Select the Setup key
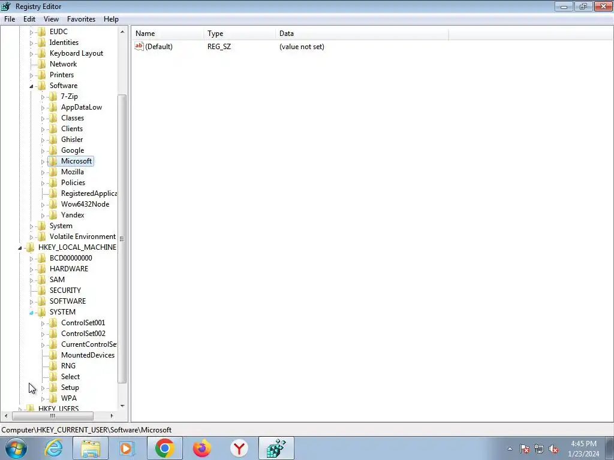The image size is (614, 460). (70, 388)
